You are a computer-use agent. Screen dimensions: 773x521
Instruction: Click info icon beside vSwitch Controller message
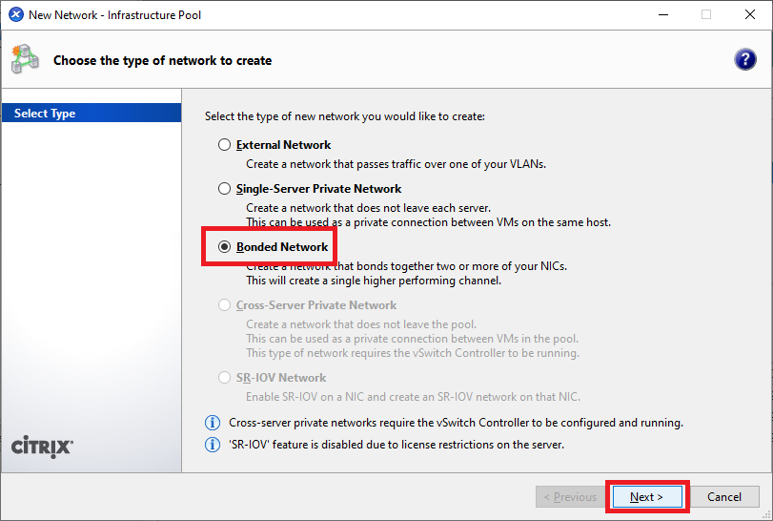(213, 423)
